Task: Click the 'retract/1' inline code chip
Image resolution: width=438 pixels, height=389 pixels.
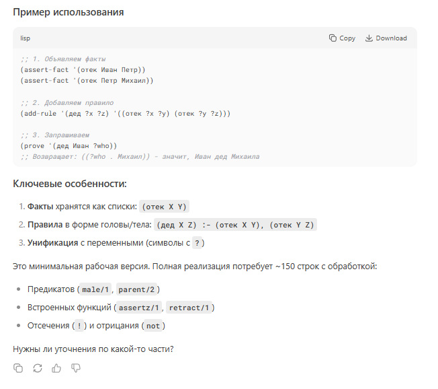Action: pyautogui.click(x=190, y=308)
